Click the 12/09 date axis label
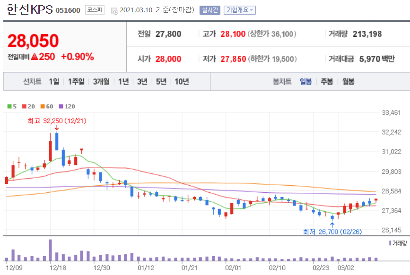The height and width of the screenshot is (275, 410). (14, 268)
